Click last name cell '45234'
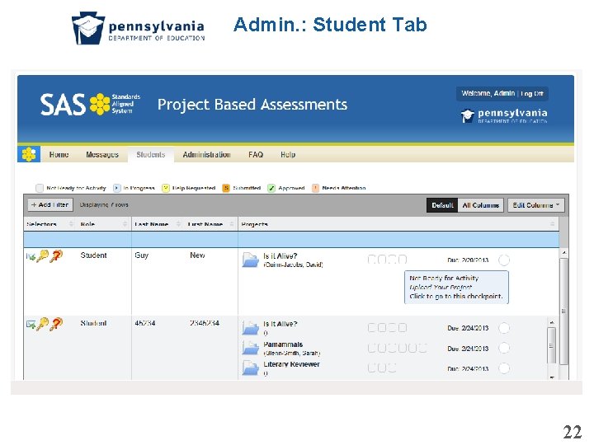 [145, 323]
